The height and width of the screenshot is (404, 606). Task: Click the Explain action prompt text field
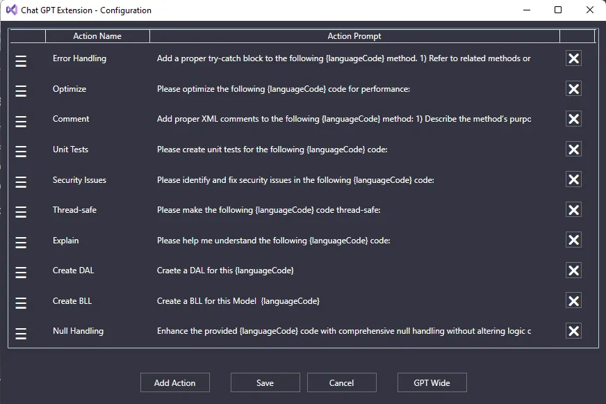pyautogui.click(x=344, y=241)
